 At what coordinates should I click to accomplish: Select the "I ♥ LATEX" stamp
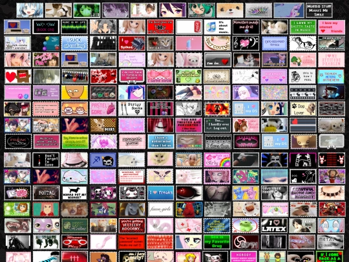[x=275, y=226]
